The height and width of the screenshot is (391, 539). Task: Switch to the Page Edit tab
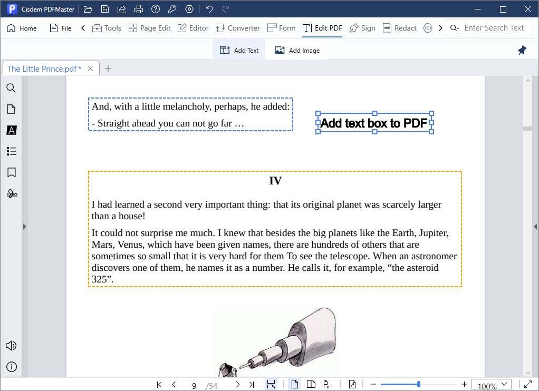pos(149,28)
